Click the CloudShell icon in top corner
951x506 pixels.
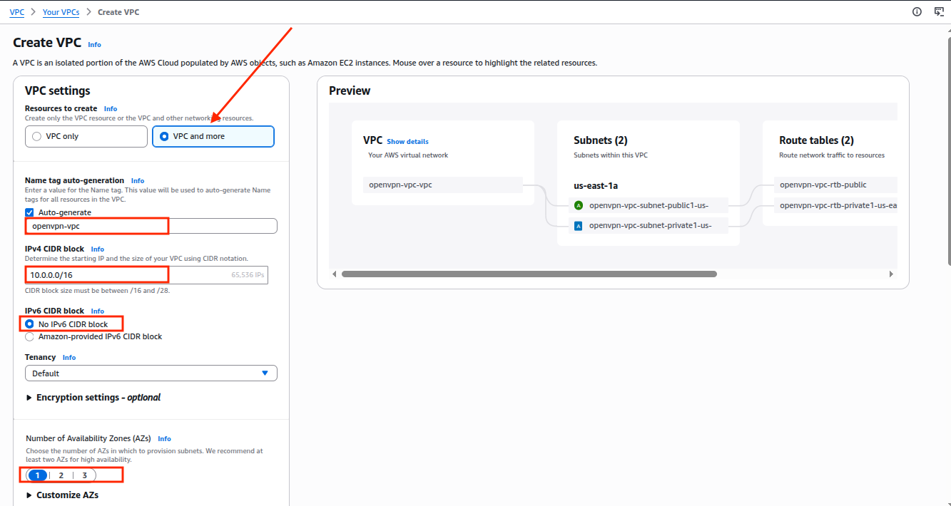[x=940, y=11]
